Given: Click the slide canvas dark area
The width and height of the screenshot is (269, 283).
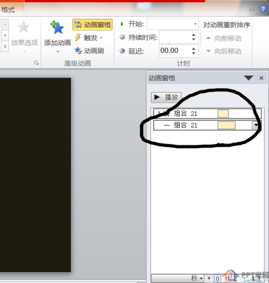Looking at the screenshot, I should click(x=35, y=175).
